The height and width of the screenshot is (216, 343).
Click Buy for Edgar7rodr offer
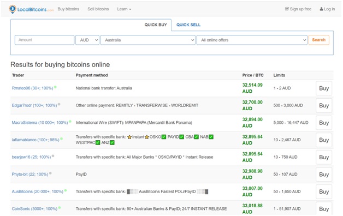(324, 105)
